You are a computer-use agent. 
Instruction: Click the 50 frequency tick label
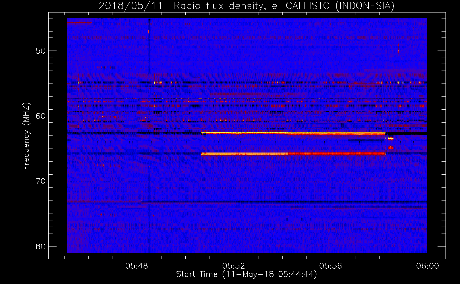(x=41, y=51)
